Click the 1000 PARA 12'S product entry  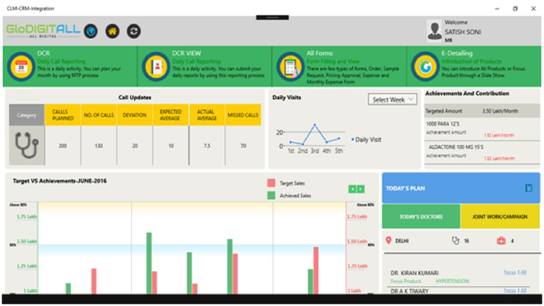coord(443,124)
